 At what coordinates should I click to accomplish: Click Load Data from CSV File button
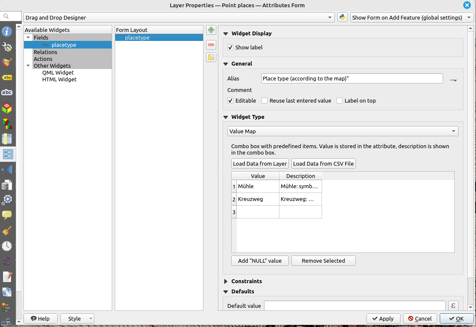323,163
